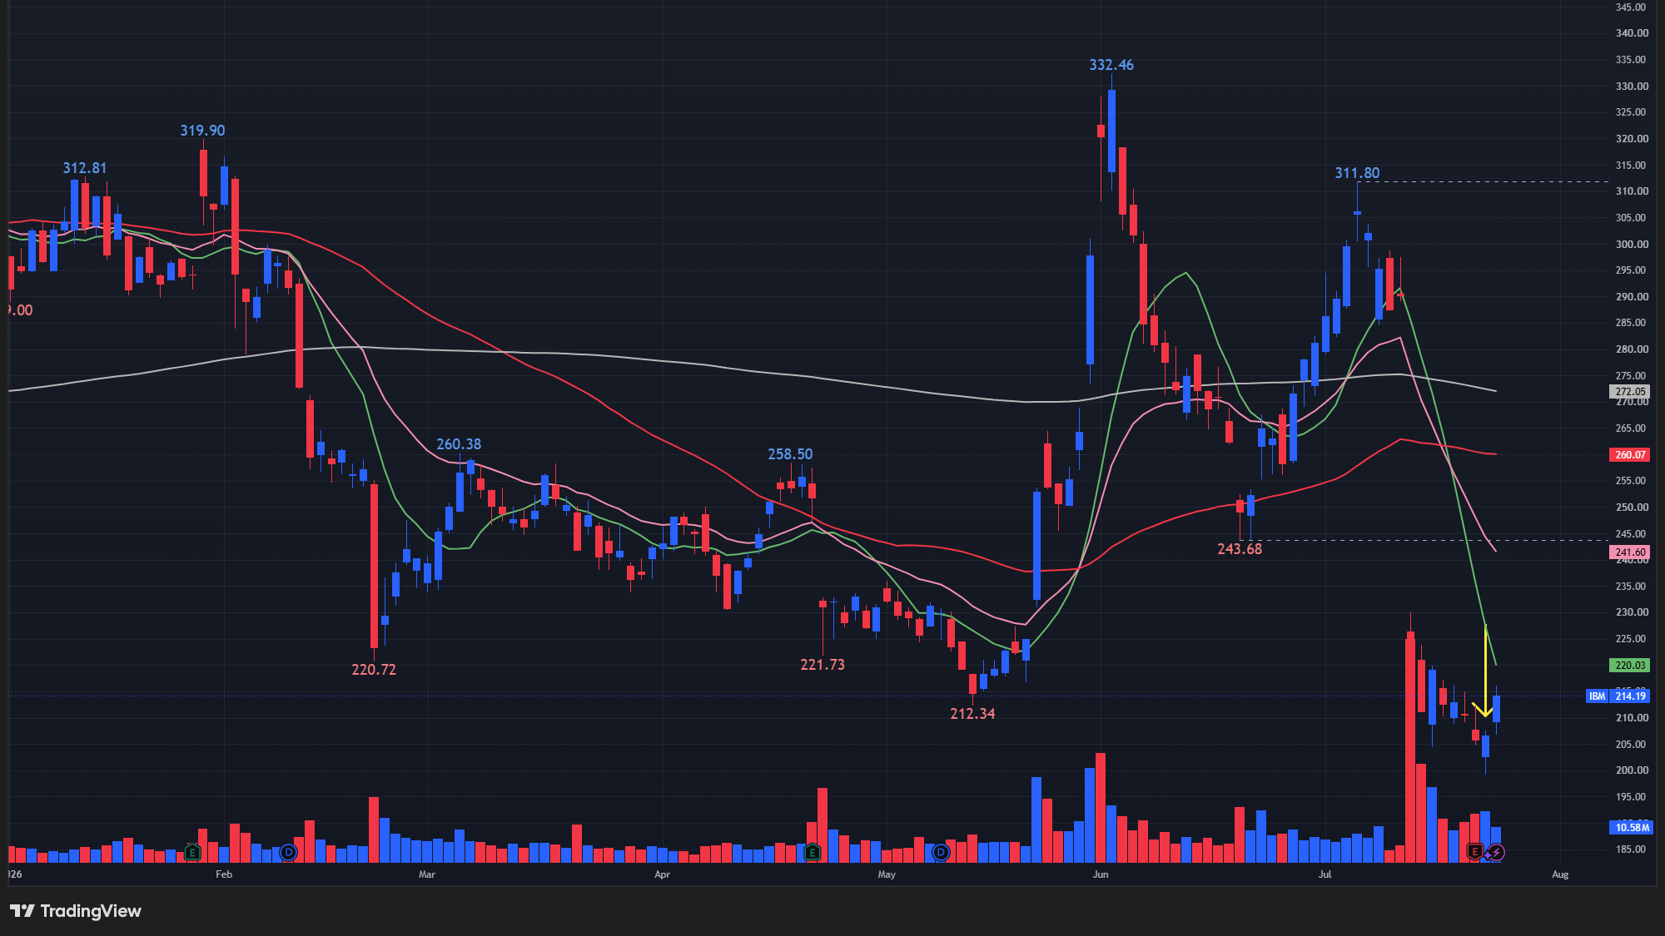This screenshot has width=1665, height=936.
Task: Click the 311.80 high label in July
Action: coord(1357,173)
